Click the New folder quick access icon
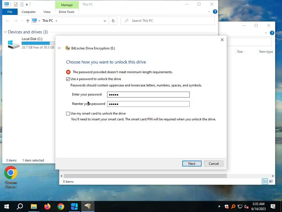282x212 pixels. pyautogui.click(x=21, y=4)
